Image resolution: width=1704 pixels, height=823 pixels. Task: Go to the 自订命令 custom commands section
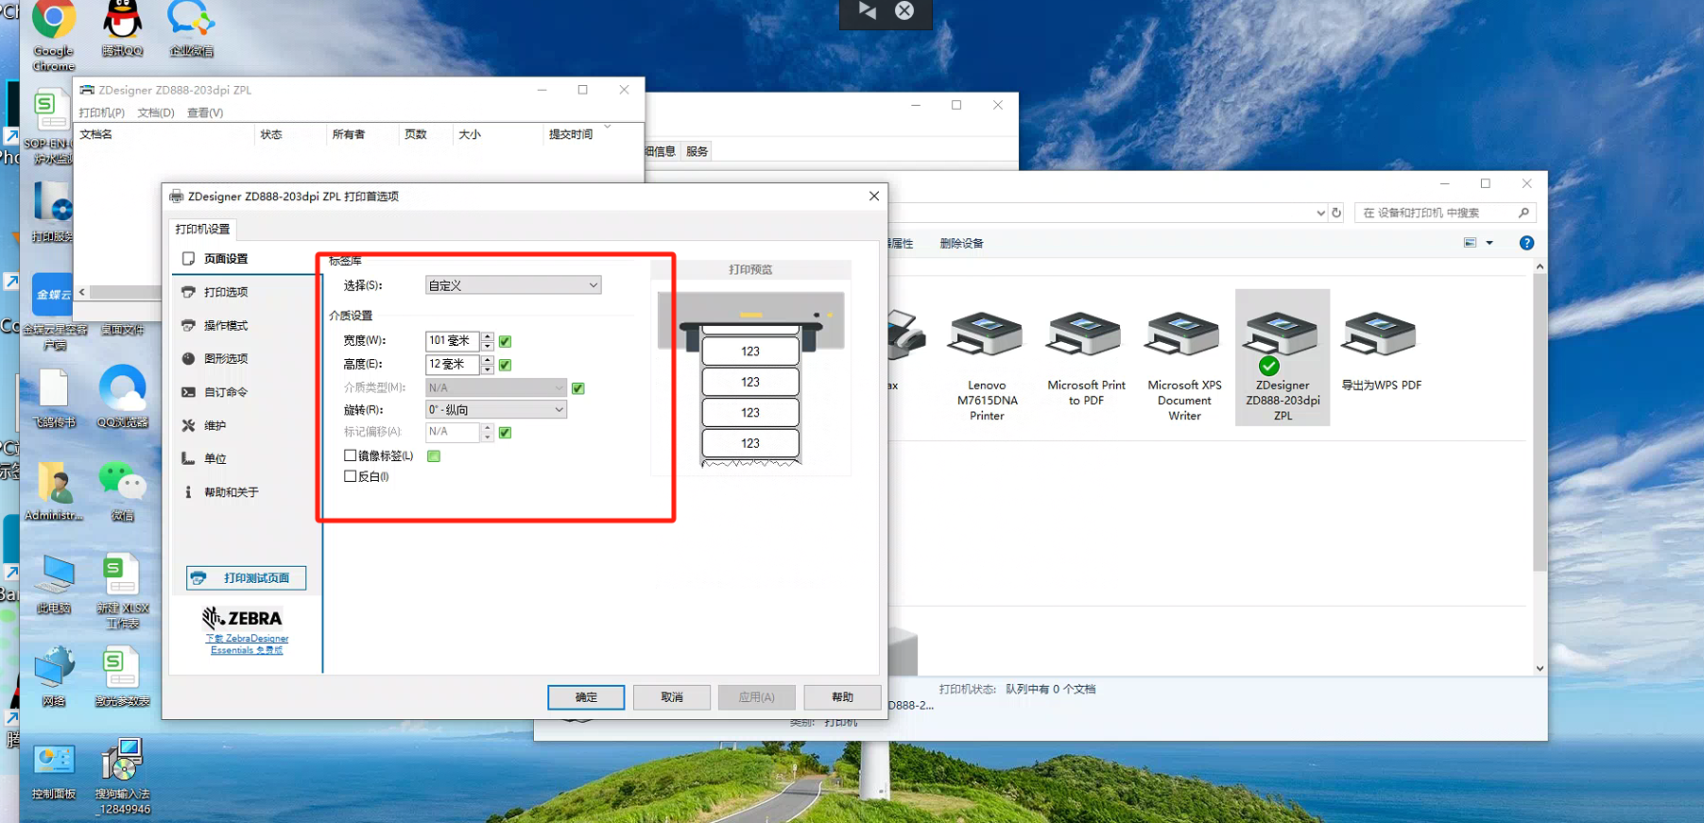[226, 392]
